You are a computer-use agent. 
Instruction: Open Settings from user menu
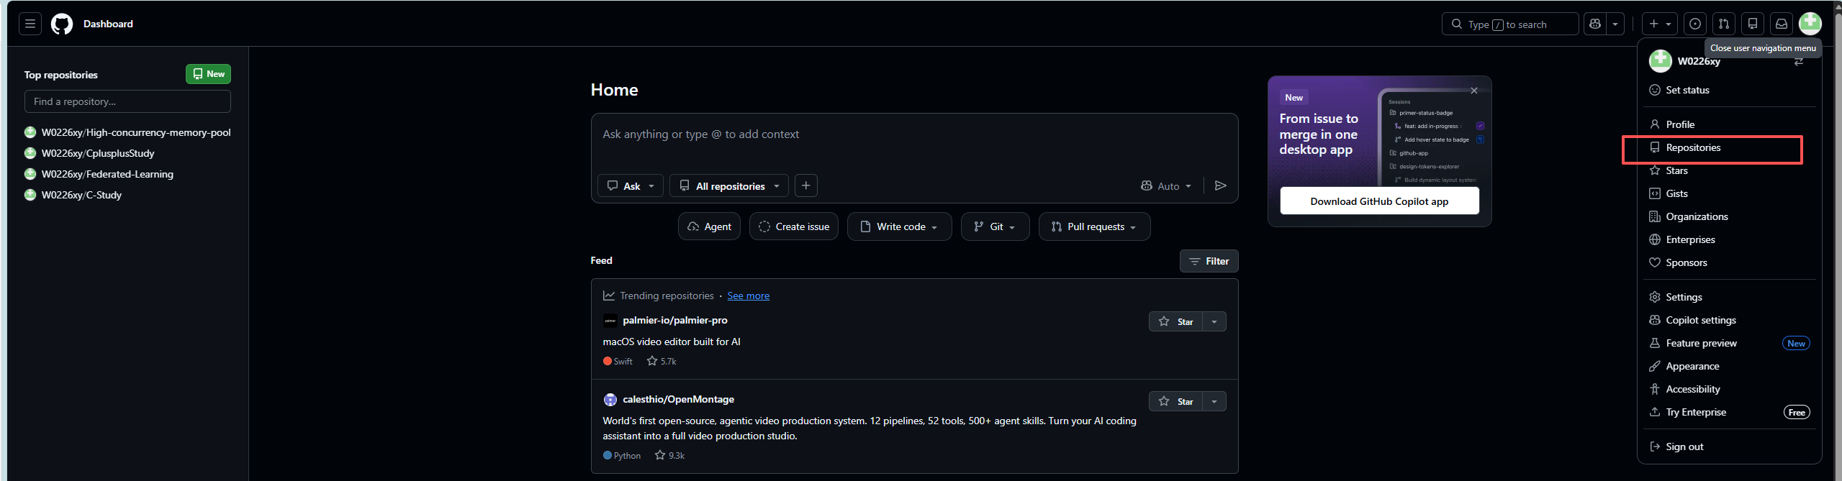pos(1729,297)
